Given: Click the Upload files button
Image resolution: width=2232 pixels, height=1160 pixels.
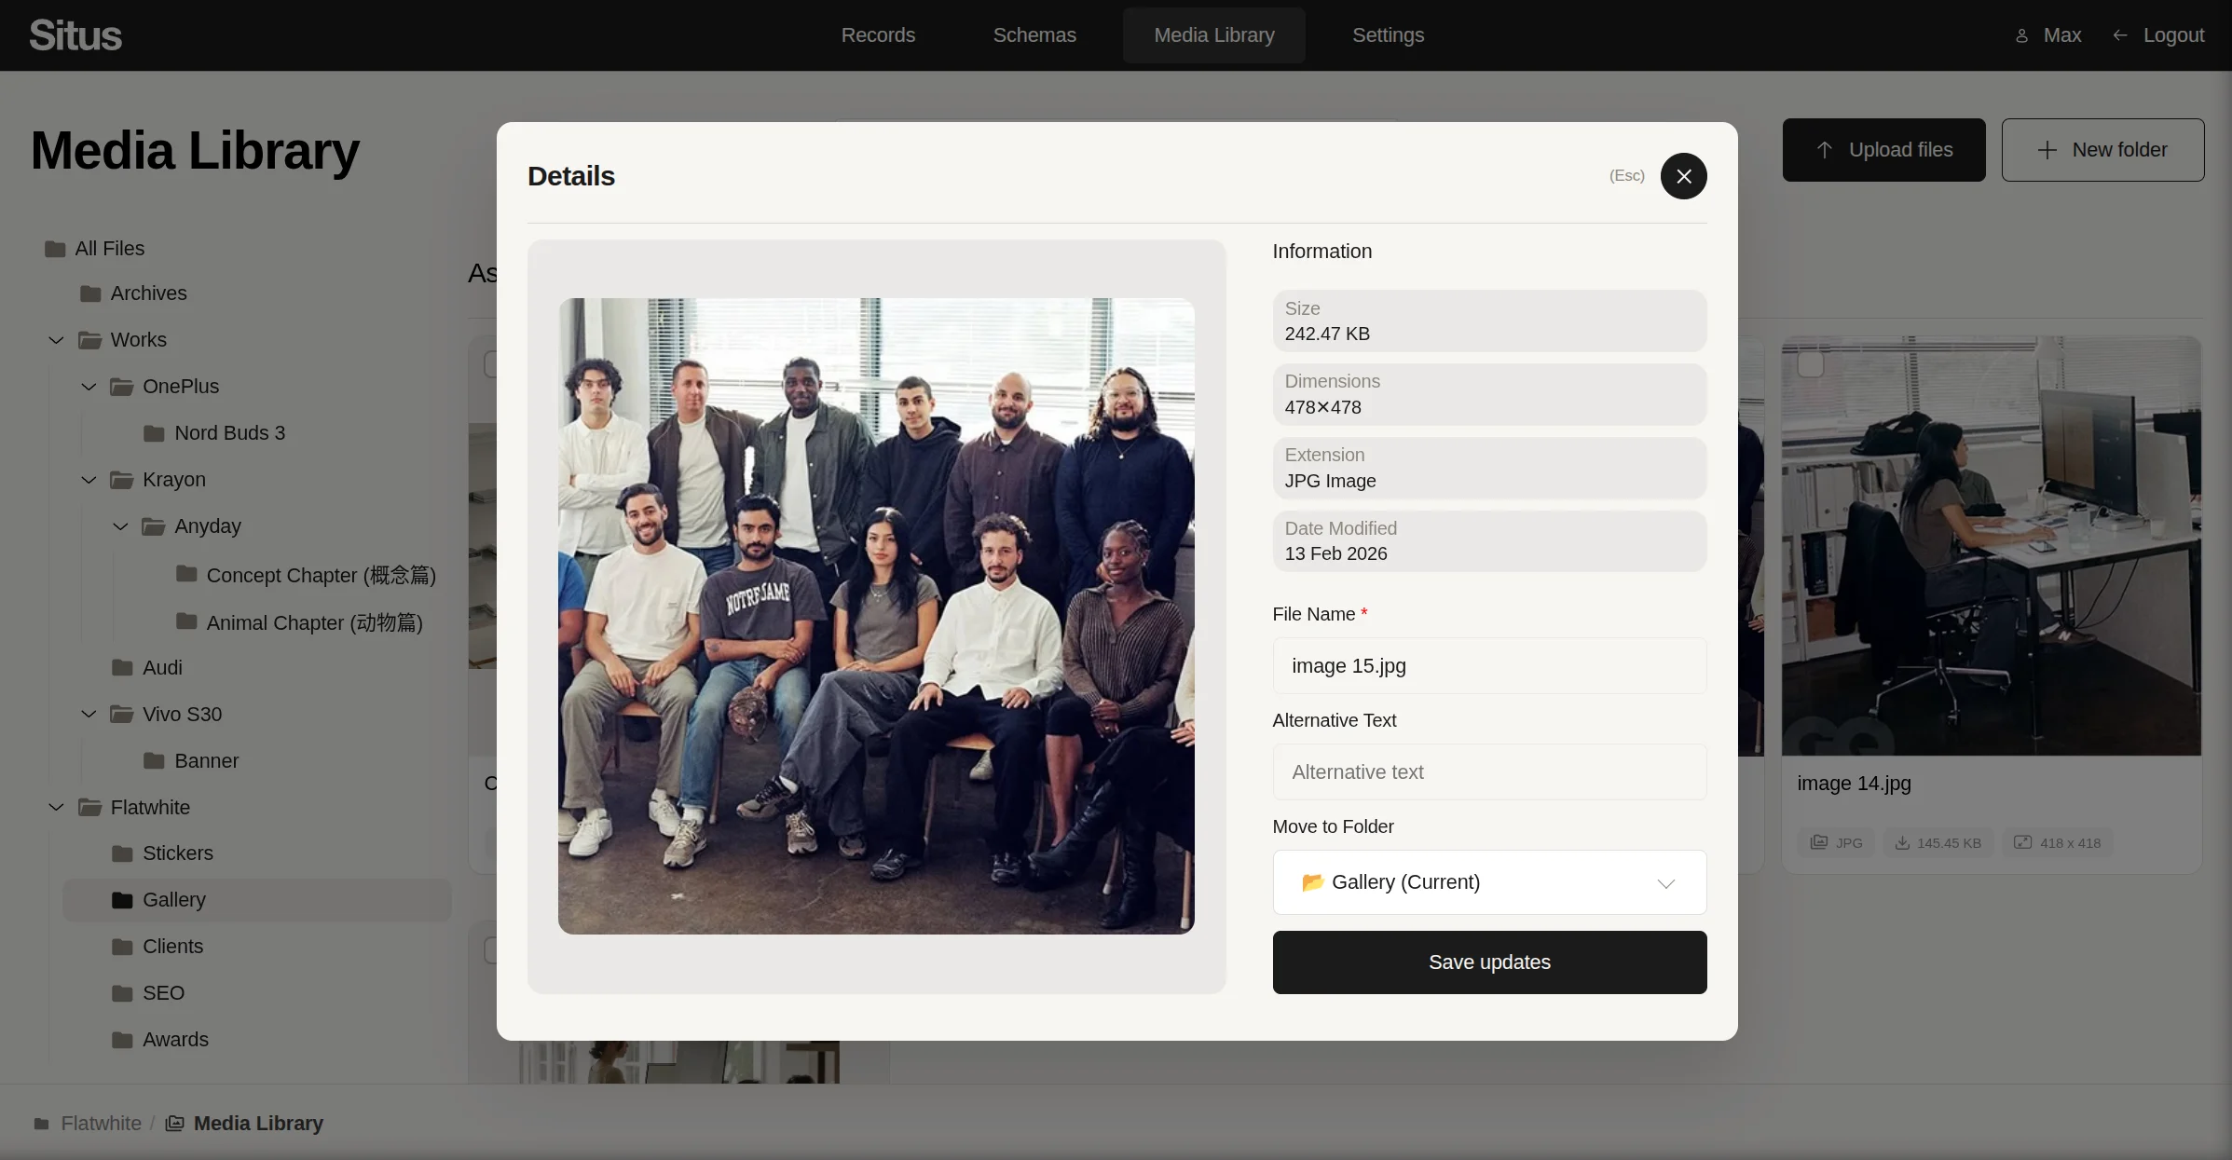Looking at the screenshot, I should coord(1883,150).
